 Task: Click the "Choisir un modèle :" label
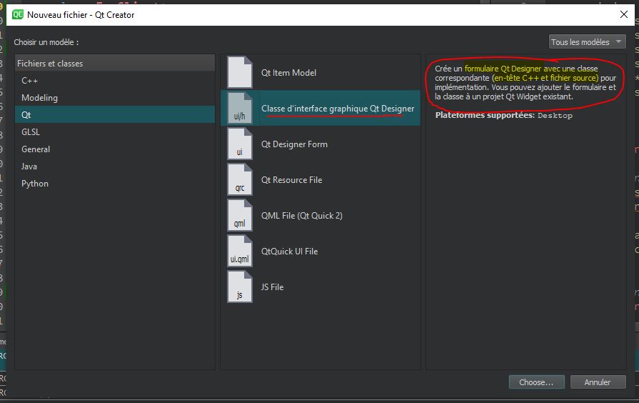(x=46, y=42)
